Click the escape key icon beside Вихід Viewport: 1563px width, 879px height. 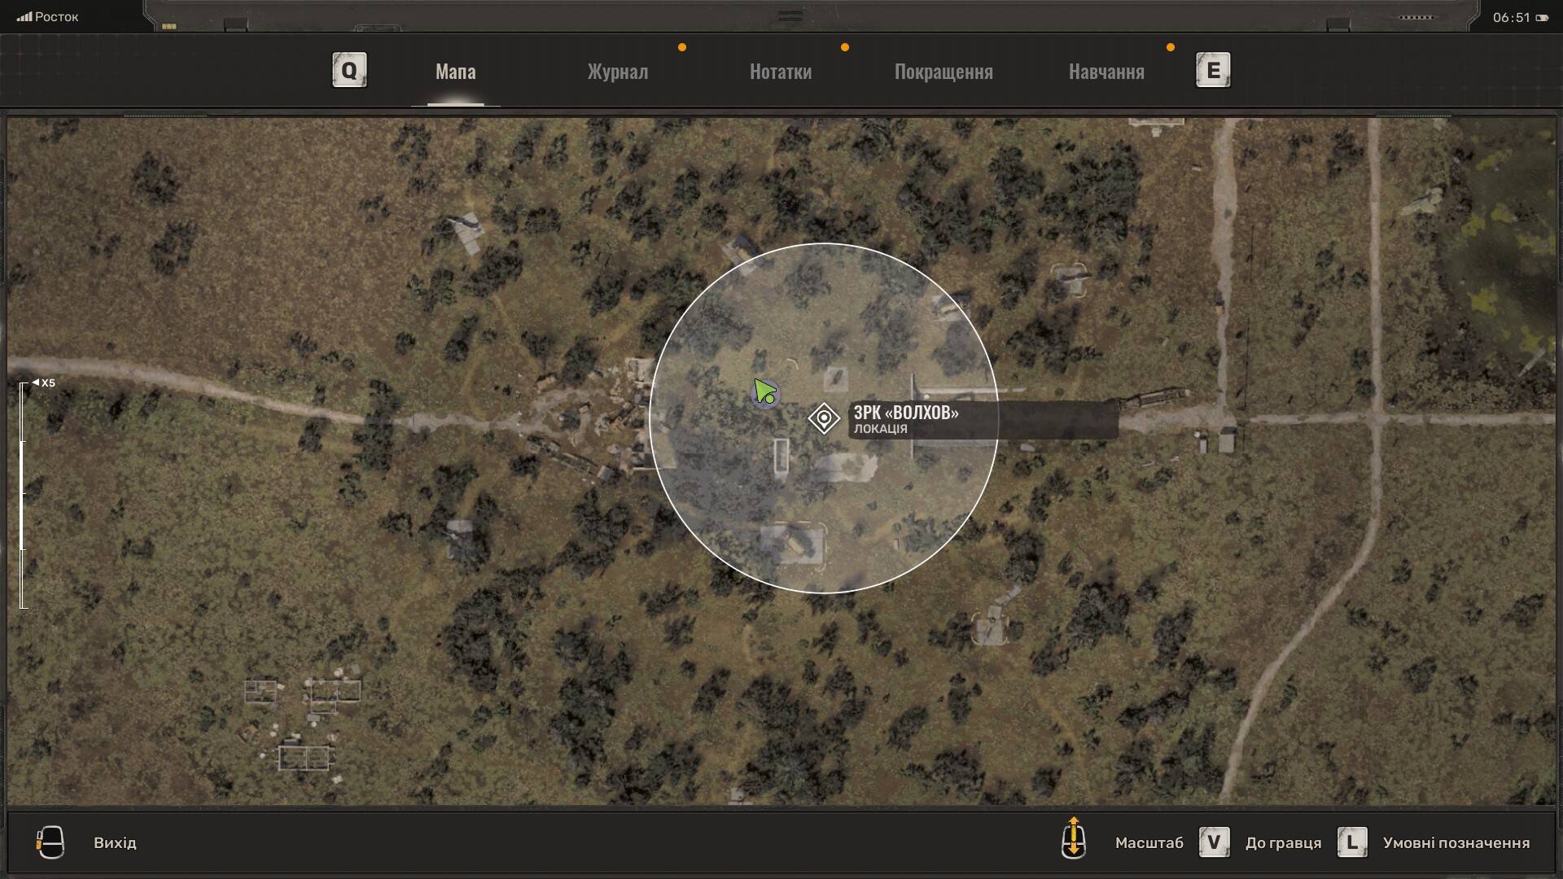click(50, 842)
